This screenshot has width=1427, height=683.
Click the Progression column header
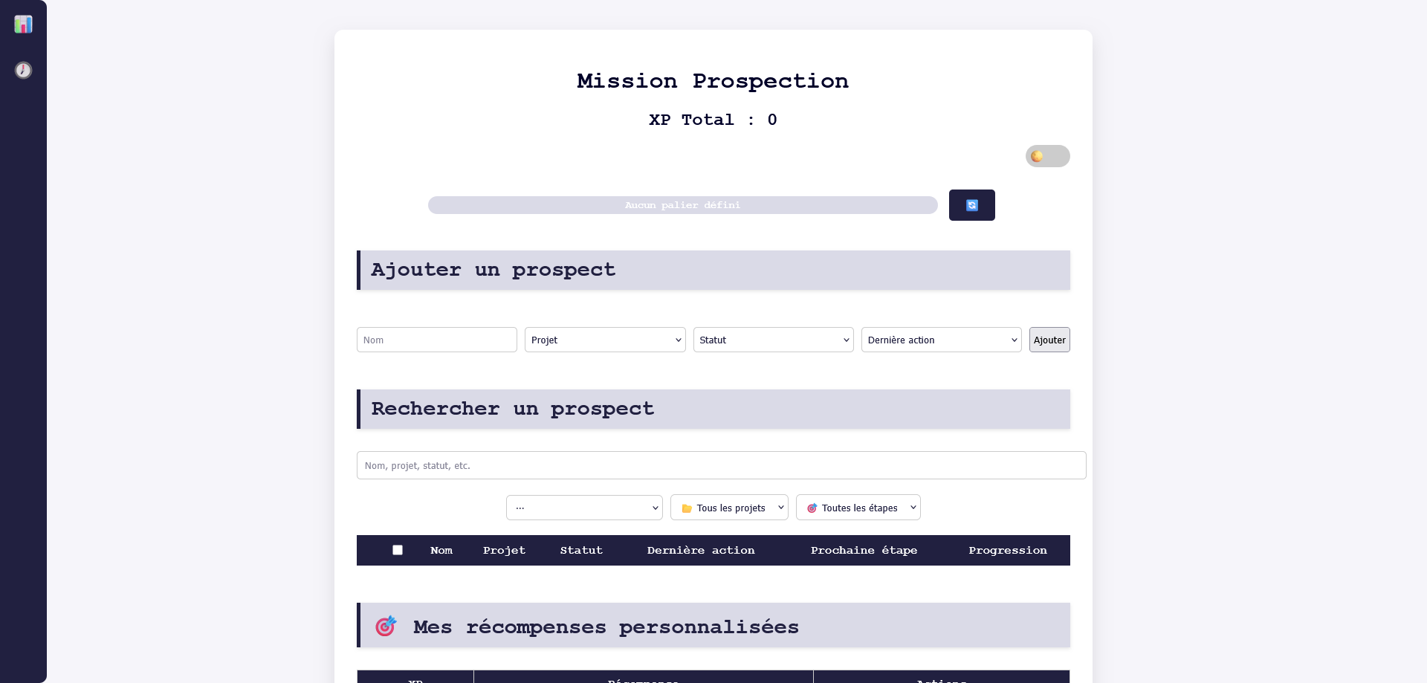click(x=1007, y=550)
